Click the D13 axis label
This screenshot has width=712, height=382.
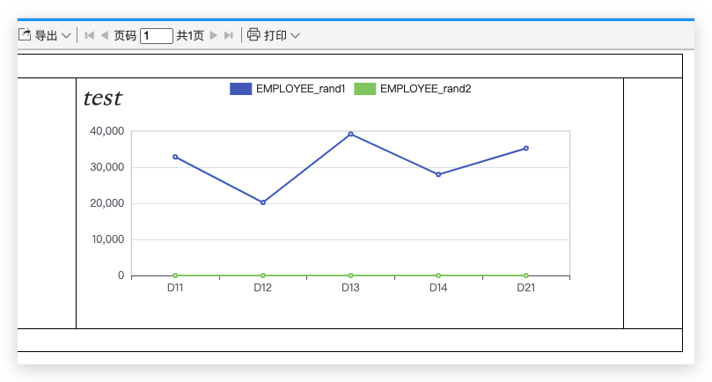coord(350,288)
